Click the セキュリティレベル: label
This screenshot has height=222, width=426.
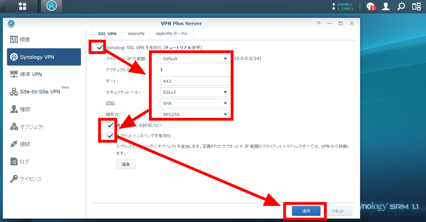[x=123, y=92]
